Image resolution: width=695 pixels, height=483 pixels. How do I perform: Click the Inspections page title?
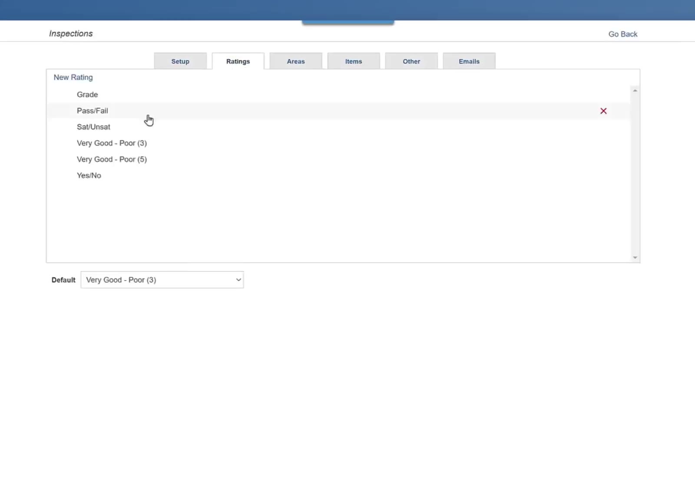(71, 33)
